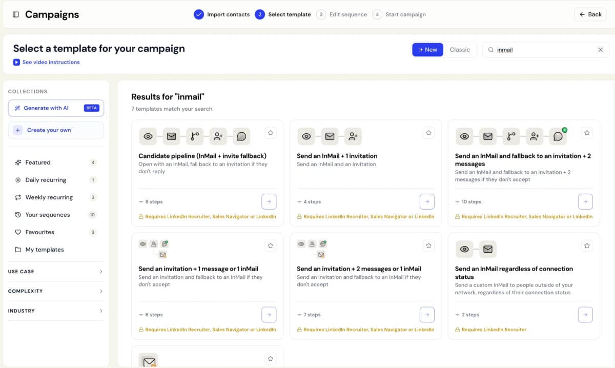Click the video play icon beside See video instructions

pyautogui.click(x=17, y=62)
